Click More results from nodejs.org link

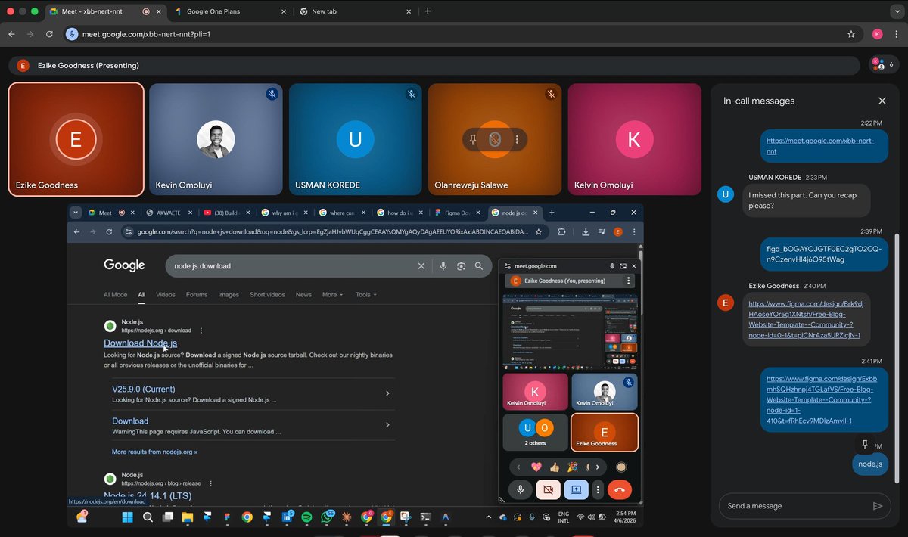point(154,452)
